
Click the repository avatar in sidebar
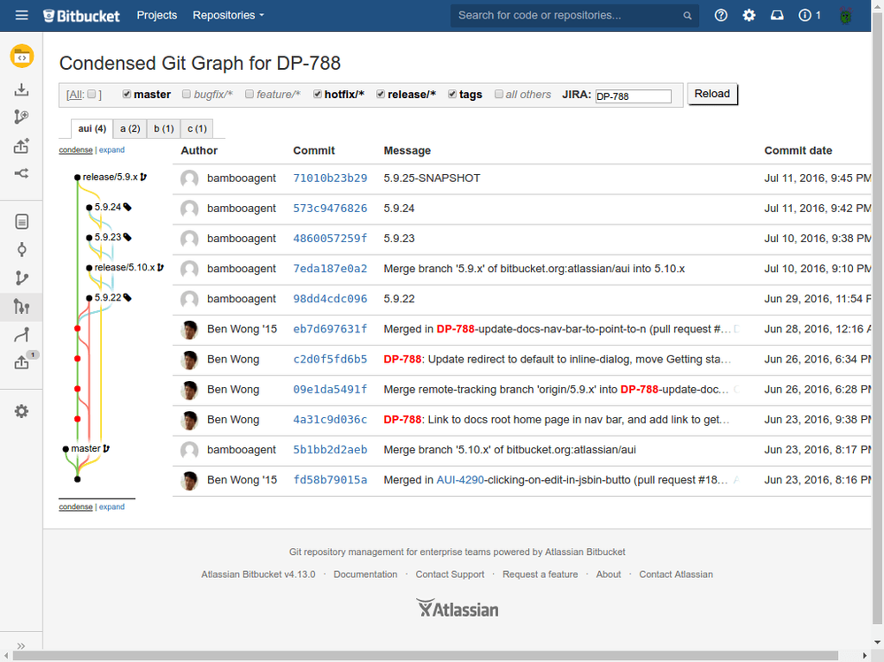click(x=22, y=57)
